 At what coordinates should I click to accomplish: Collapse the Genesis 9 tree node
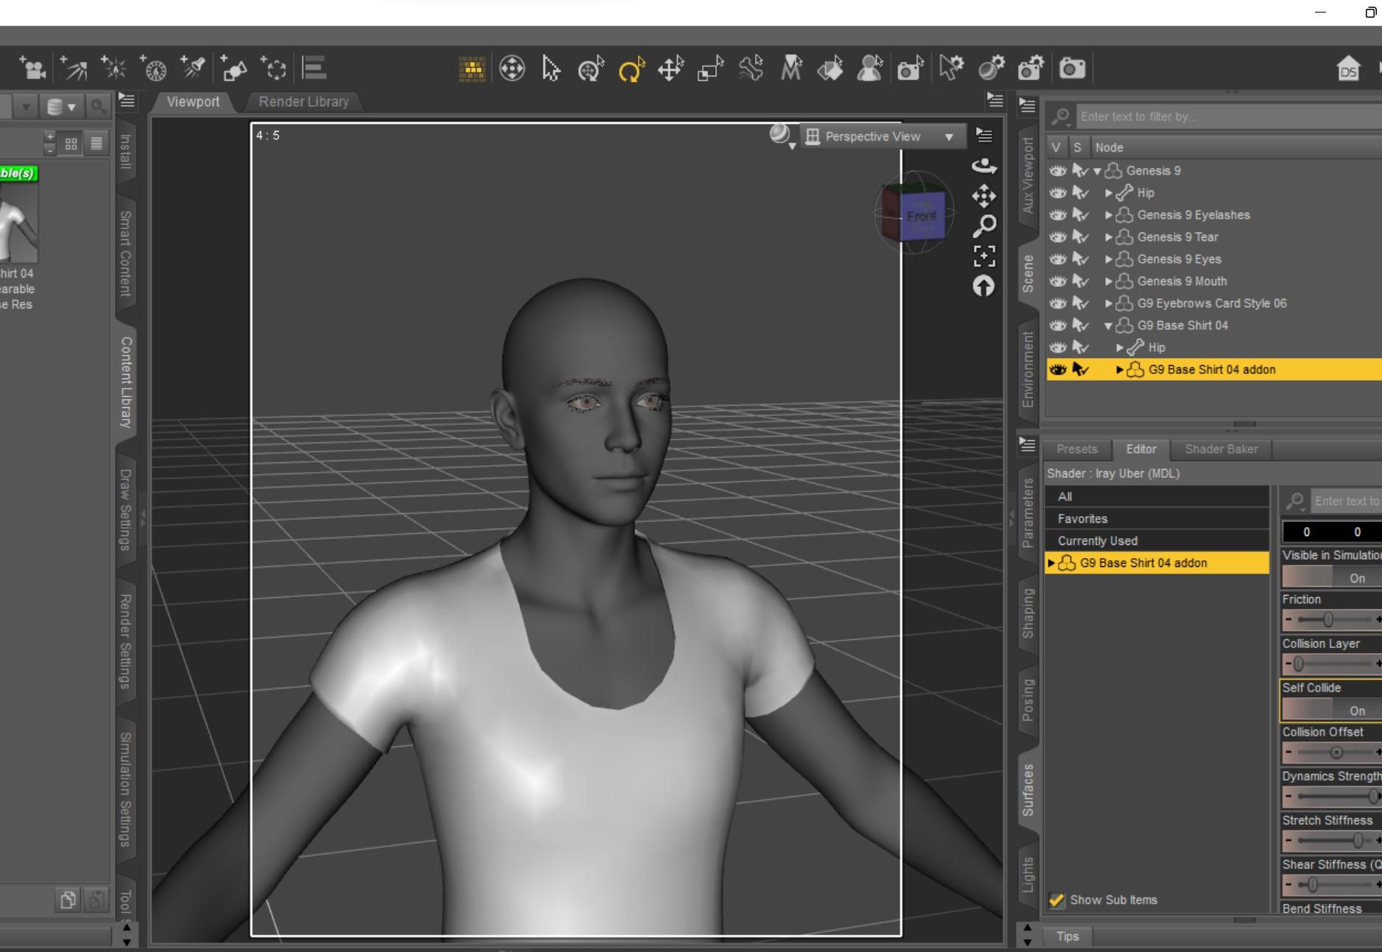(x=1097, y=171)
